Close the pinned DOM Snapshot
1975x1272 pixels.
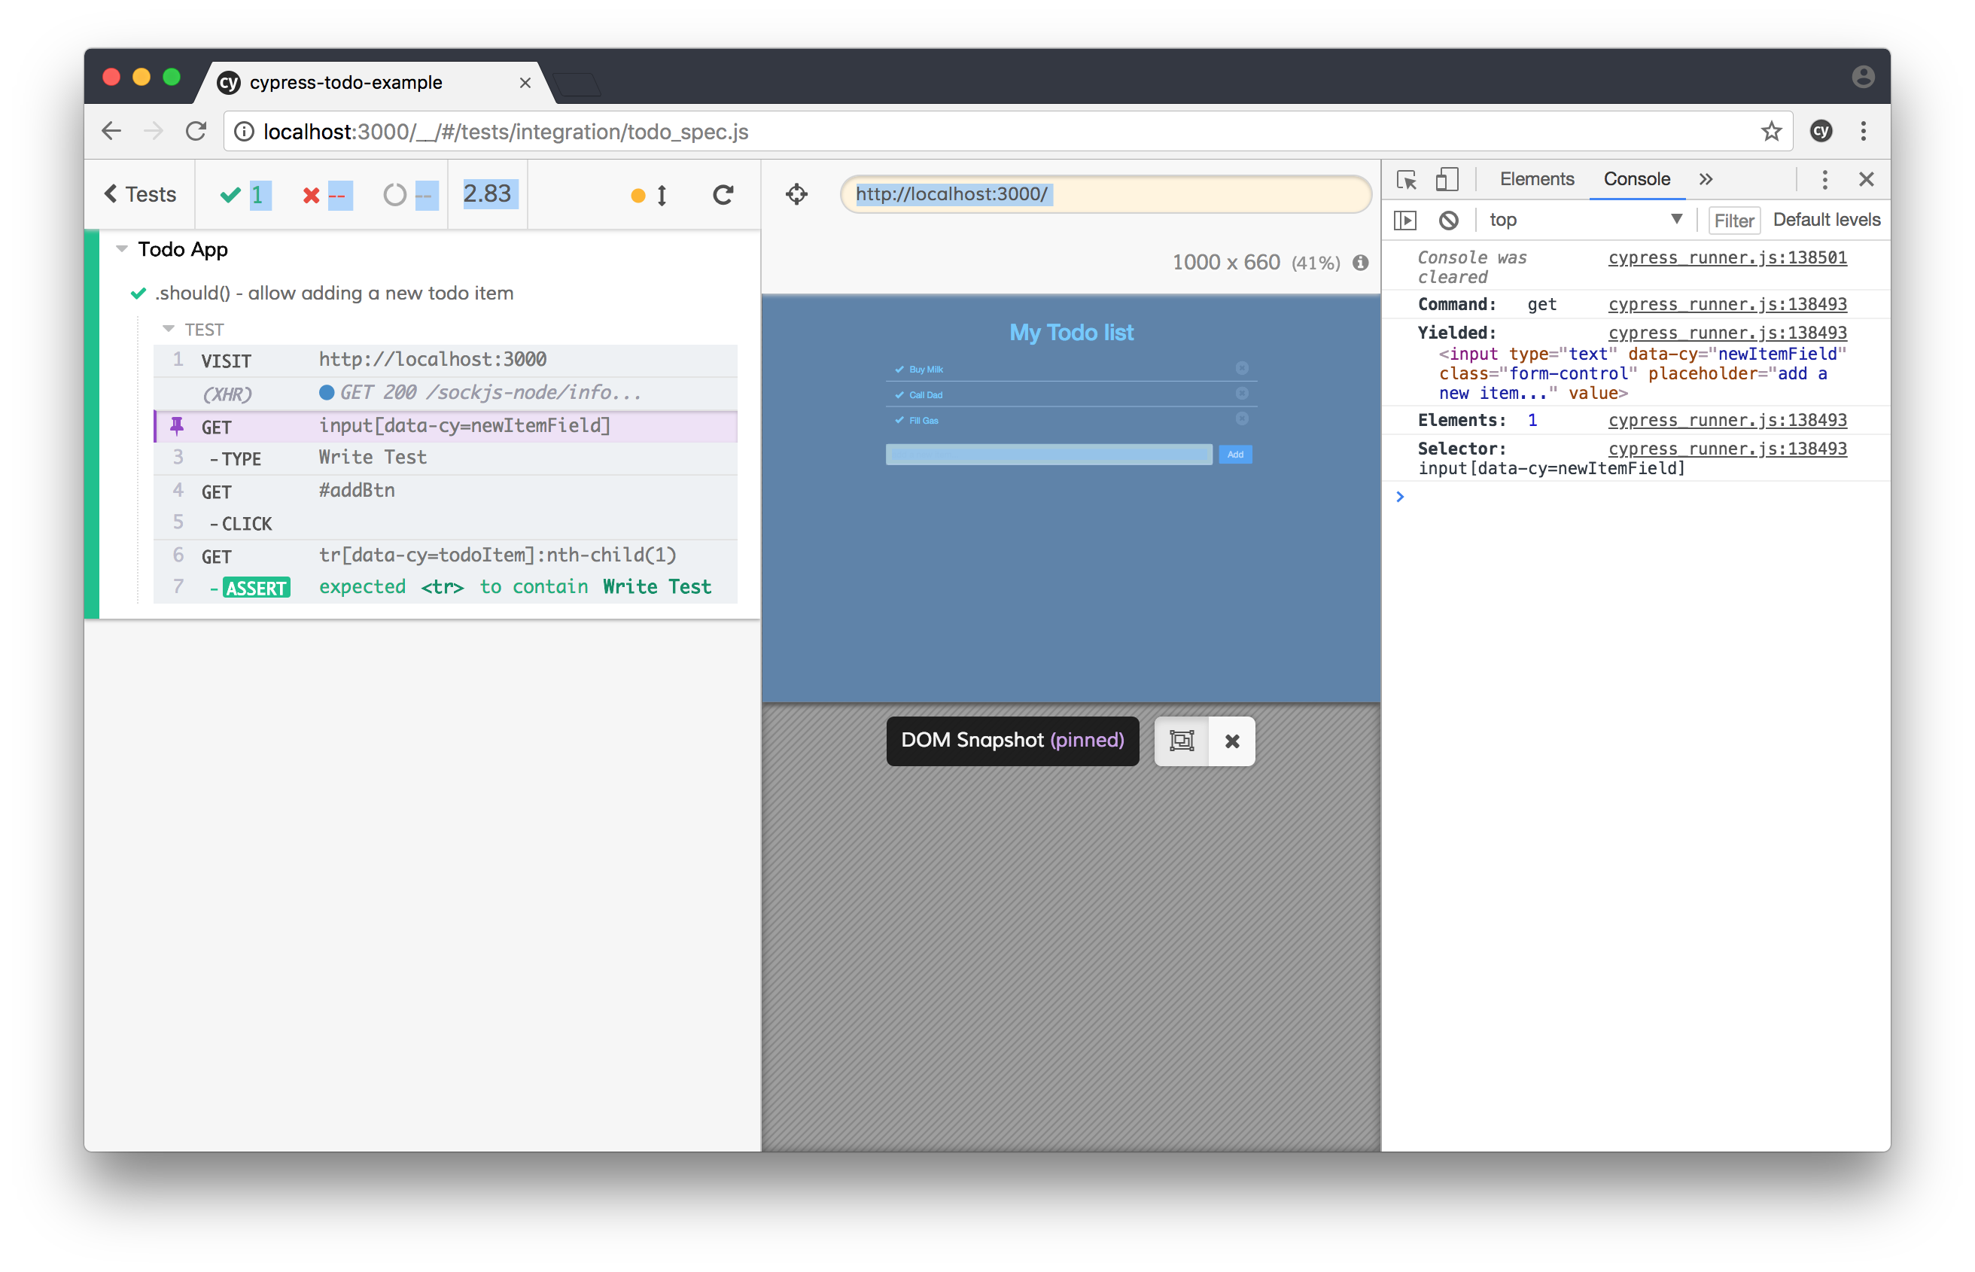[1231, 741]
